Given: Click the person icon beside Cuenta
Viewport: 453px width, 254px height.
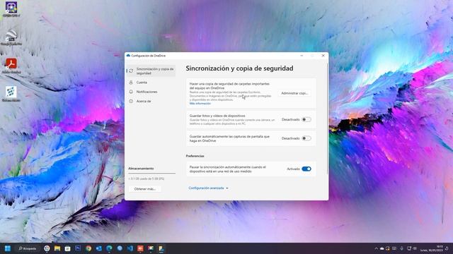Looking at the screenshot, I should [x=131, y=83].
